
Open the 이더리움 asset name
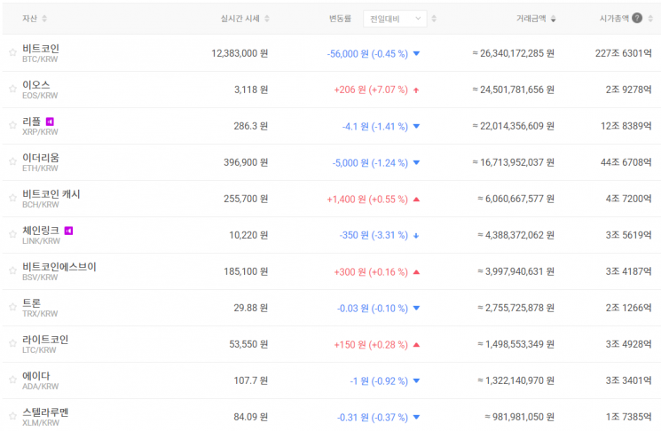[41, 158]
